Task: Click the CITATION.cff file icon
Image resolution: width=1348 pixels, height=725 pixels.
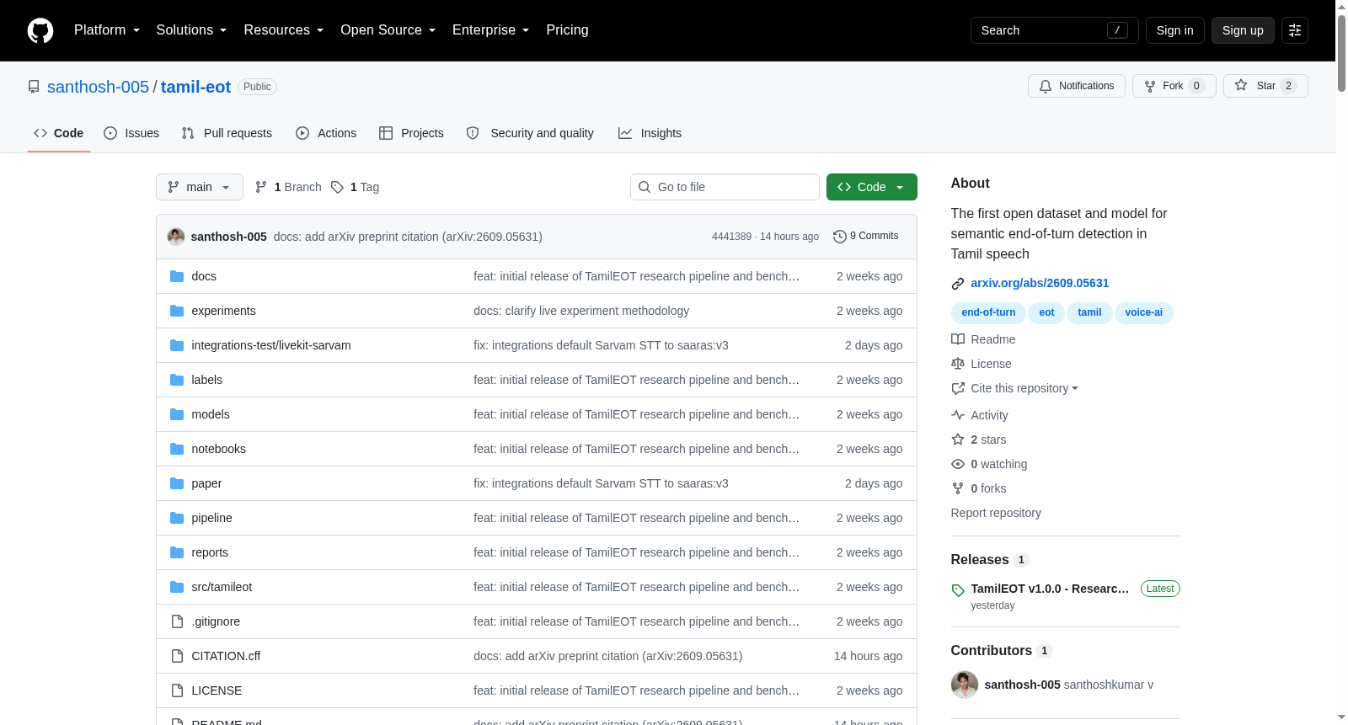Action: pos(177,656)
